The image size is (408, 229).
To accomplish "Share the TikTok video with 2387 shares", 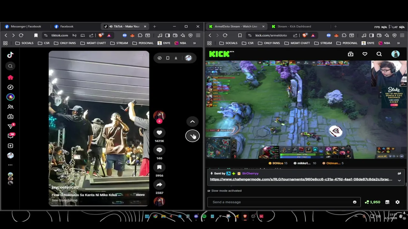I will pos(159,184).
